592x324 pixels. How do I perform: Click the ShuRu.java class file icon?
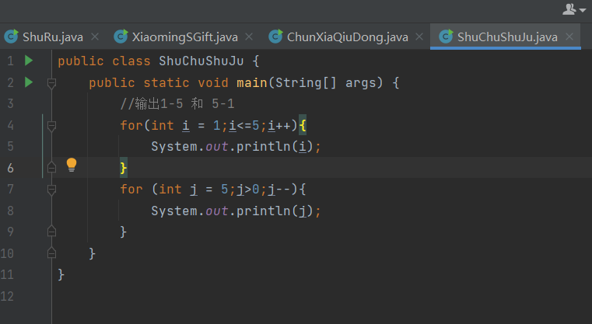pos(12,37)
